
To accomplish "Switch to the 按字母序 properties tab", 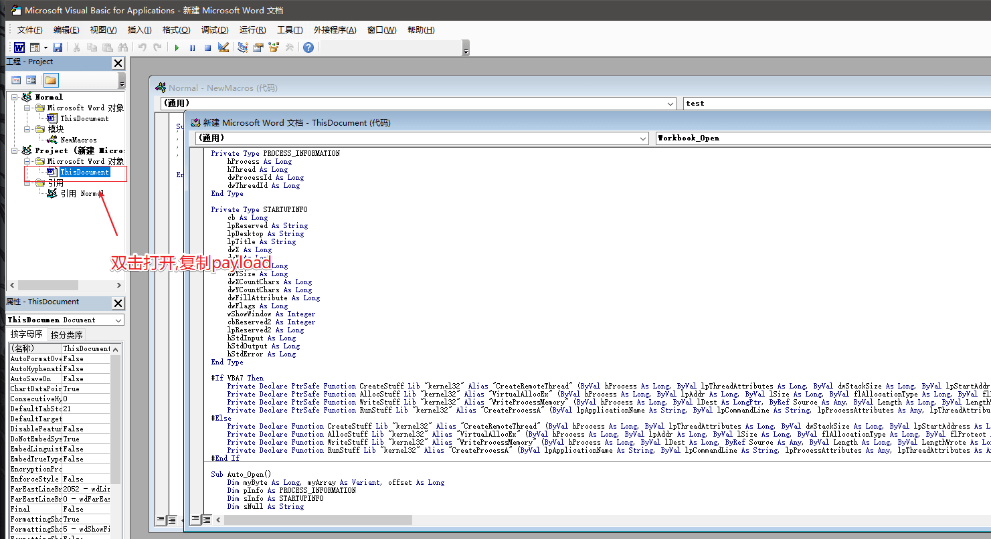I will [26, 334].
